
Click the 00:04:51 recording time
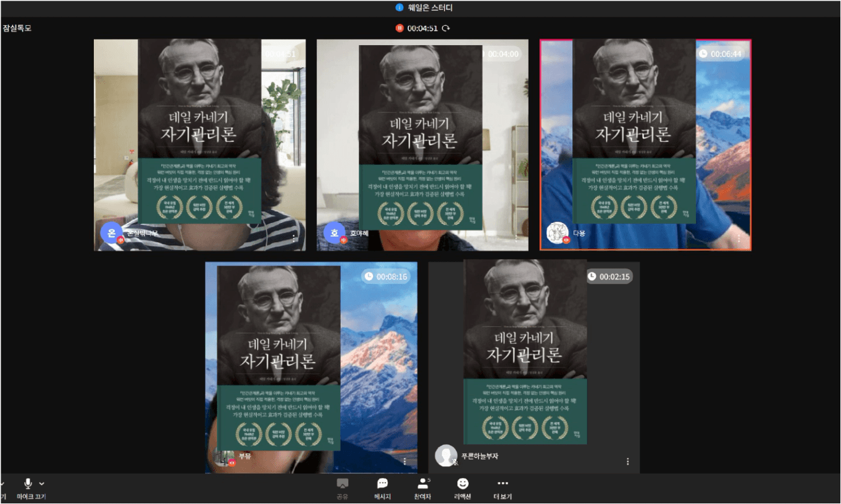(x=423, y=28)
